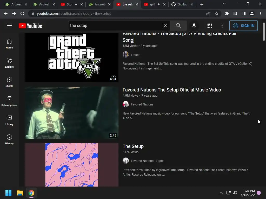Mute the 'Stop' YouTube tab audio

coord(76,4)
